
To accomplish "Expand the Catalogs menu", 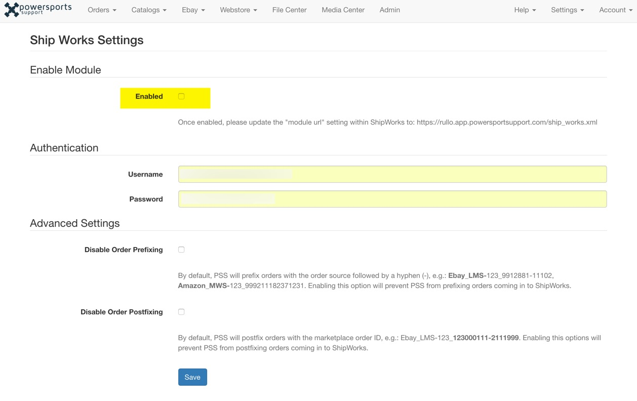I will 149,10.
